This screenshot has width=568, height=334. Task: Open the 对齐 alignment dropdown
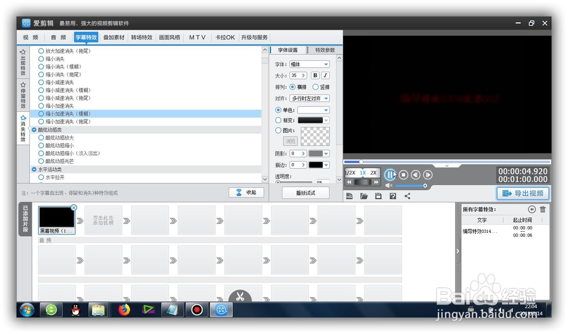[310, 98]
